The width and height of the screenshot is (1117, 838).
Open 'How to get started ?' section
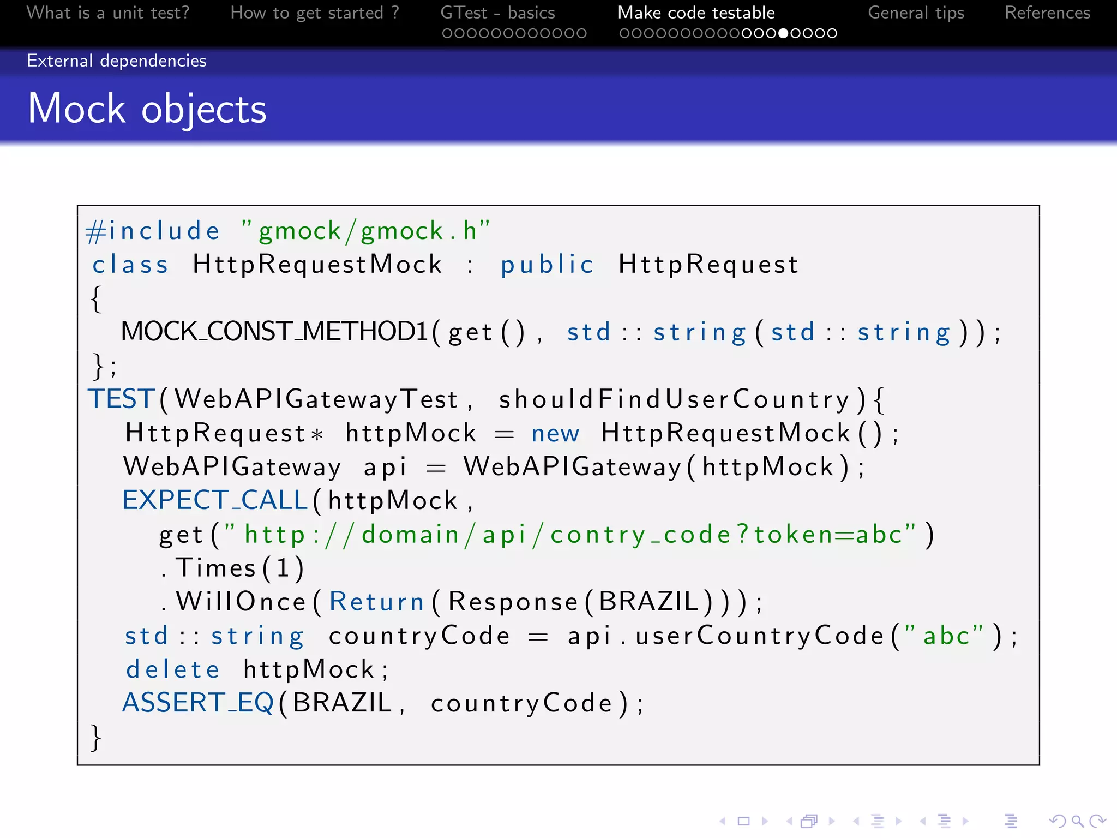click(315, 13)
